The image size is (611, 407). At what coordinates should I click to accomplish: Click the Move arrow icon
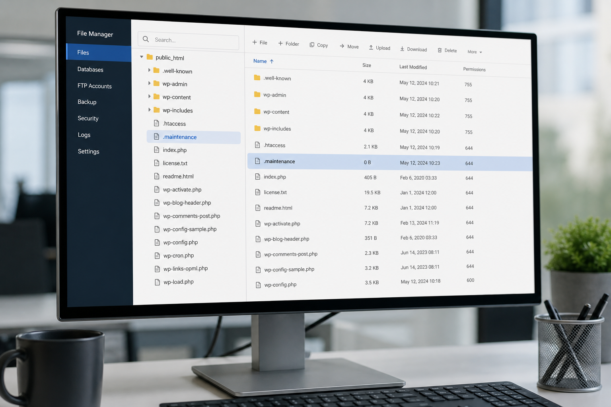[342, 46]
